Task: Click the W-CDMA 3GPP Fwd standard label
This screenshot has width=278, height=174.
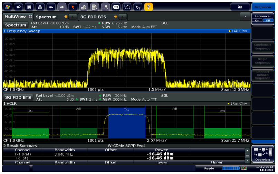Action: 126,146
